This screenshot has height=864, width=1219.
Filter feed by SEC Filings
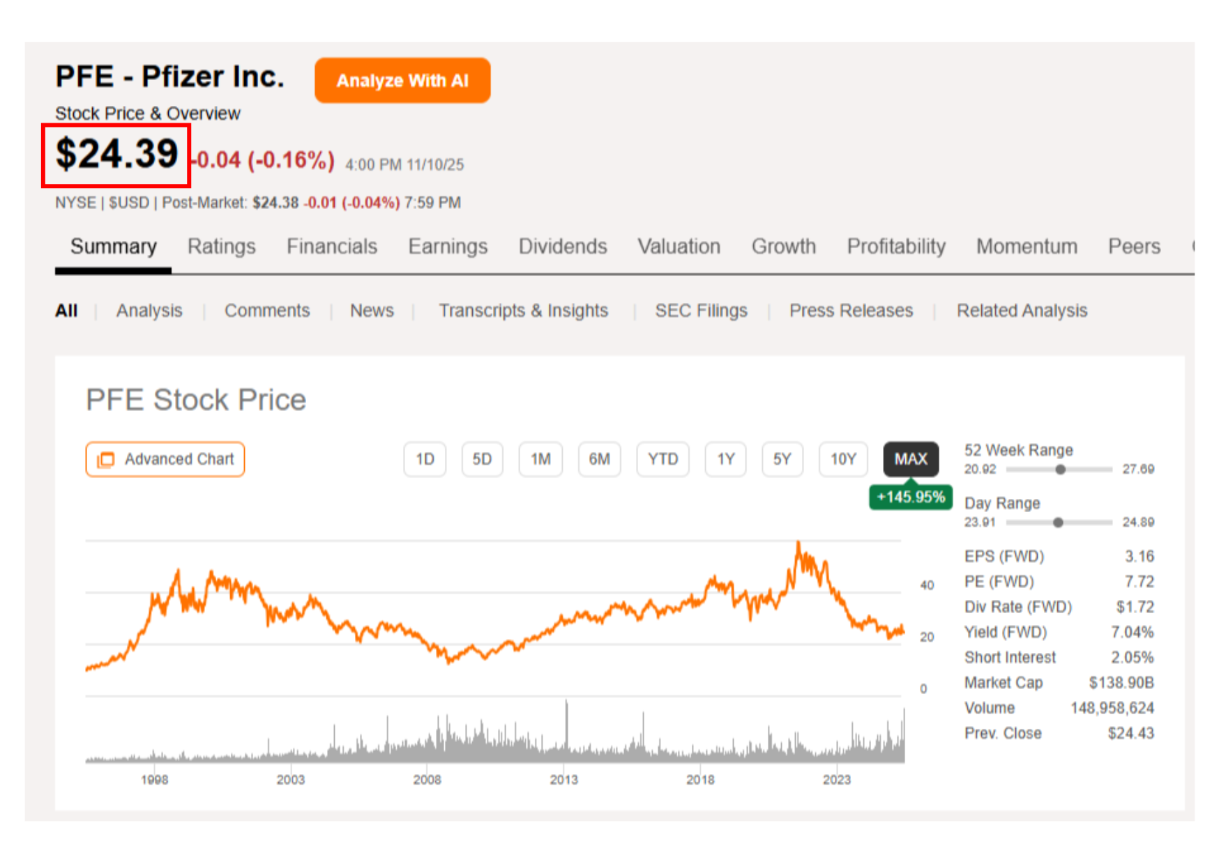[701, 311]
